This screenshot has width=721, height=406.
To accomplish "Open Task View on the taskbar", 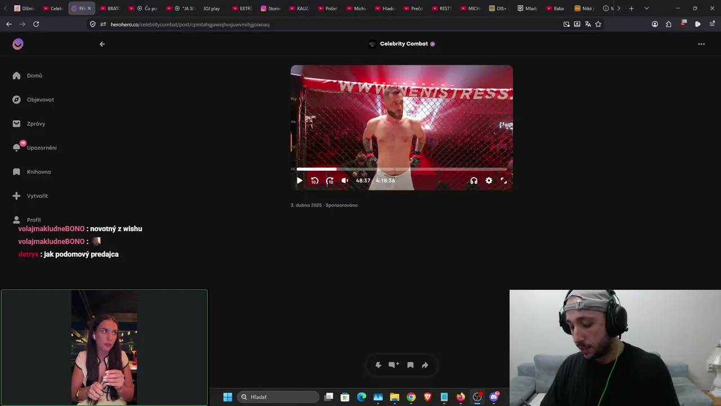I will (329, 397).
